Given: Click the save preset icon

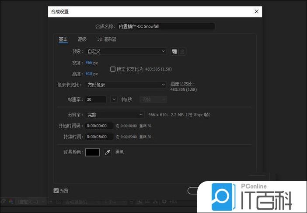Looking at the screenshot, I should pyautogui.click(x=174, y=52).
